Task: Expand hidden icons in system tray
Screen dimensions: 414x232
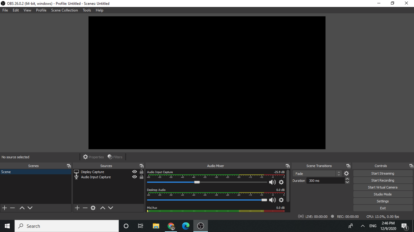Action: (362, 226)
